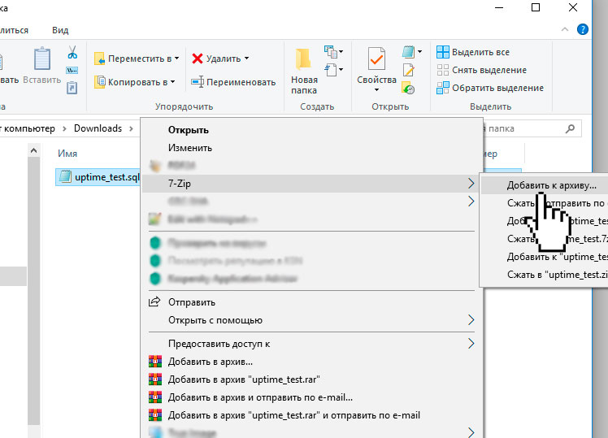Expand the Easy access dropdown arrow
This screenshot has width=608, height=438.
point(341,70)
